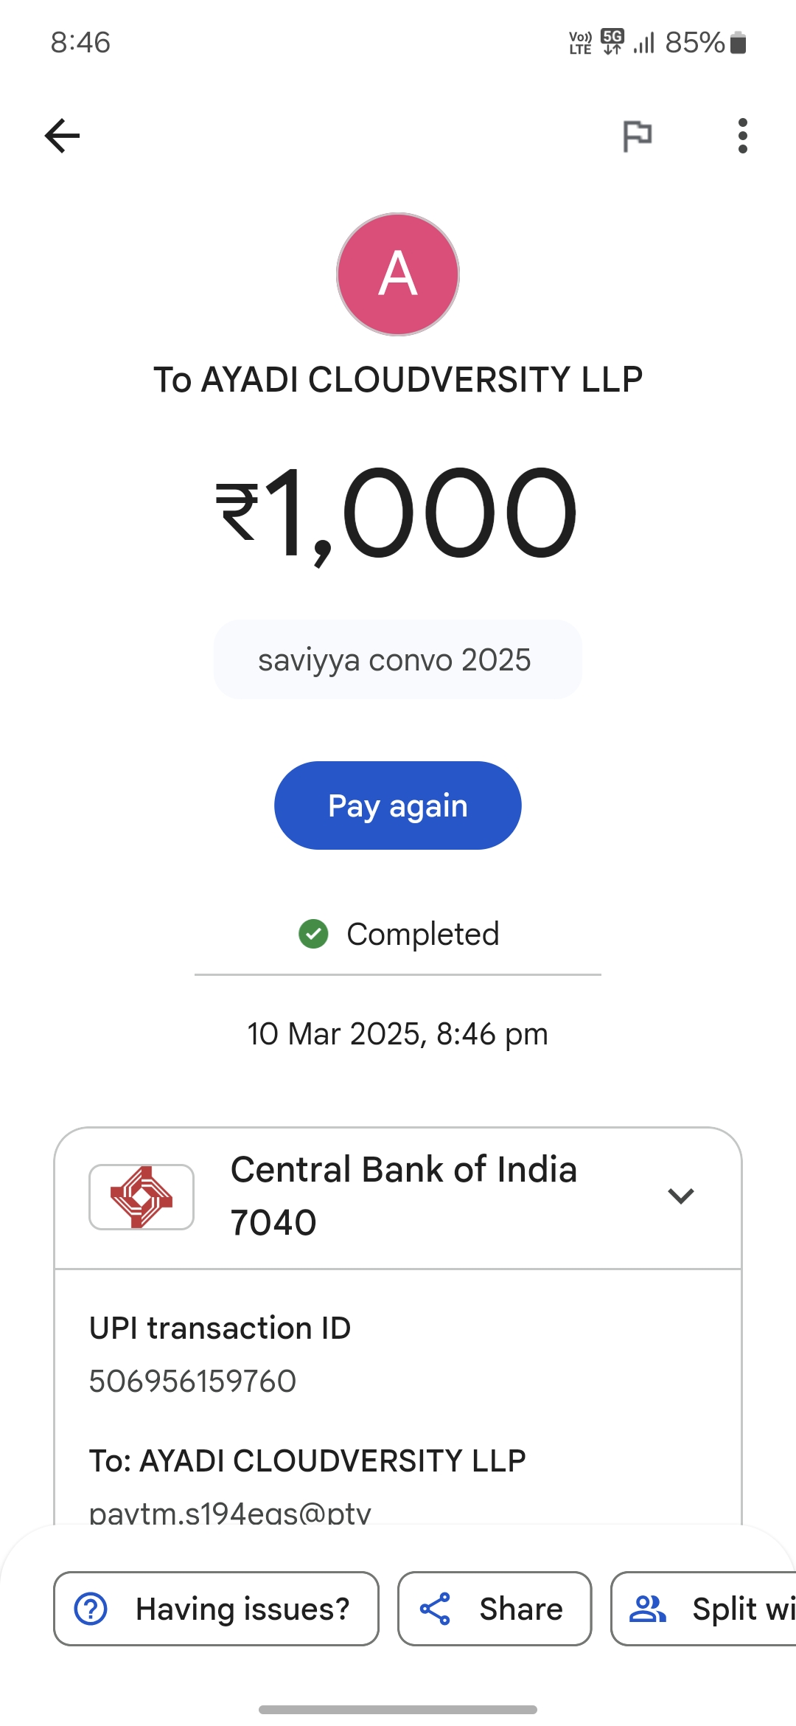Tap the Having issues? button
Viewport: 796px width, 1726px height.
coord(216,1609)
